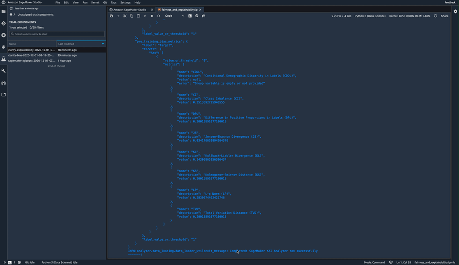Toggle Last modified sort arrow
Image resolution: width=459 pixels, height=265 pixels.
pos(103,44)
